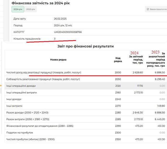167x149 pixels.
Task: Switch to the 2024 рік tab
Action: (18, 9)
